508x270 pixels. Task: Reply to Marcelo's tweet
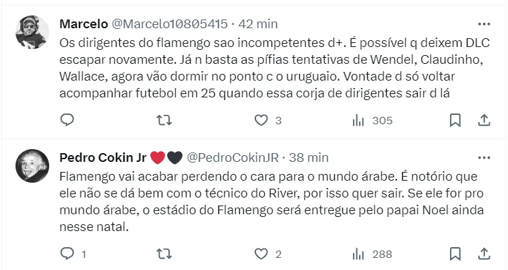point(67,120)
